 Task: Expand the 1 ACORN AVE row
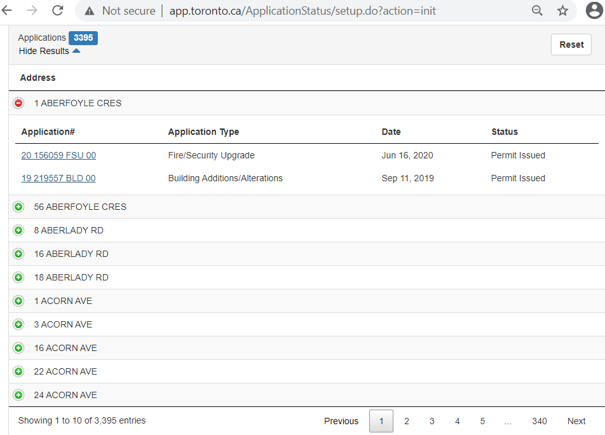tap(18, 301)
